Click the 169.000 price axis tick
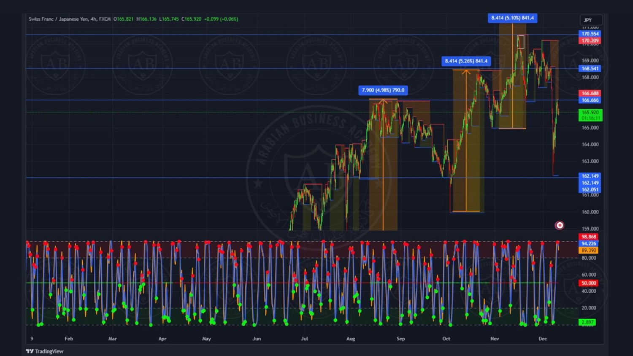 pos(590,60)
